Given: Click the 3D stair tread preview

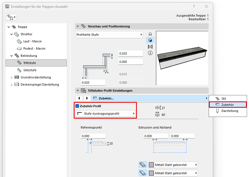Looking at the screenshot, I should pos(182,58).
